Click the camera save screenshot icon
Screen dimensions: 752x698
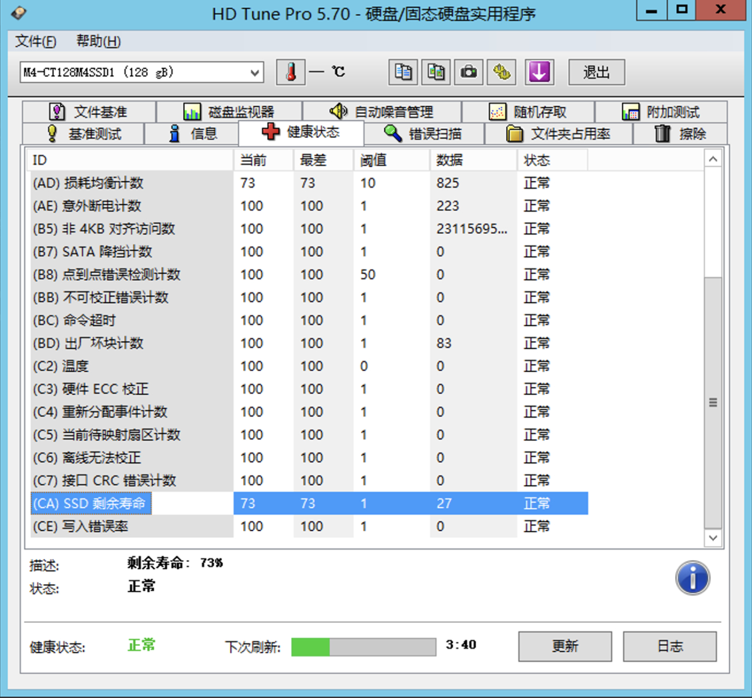point(468,72)
